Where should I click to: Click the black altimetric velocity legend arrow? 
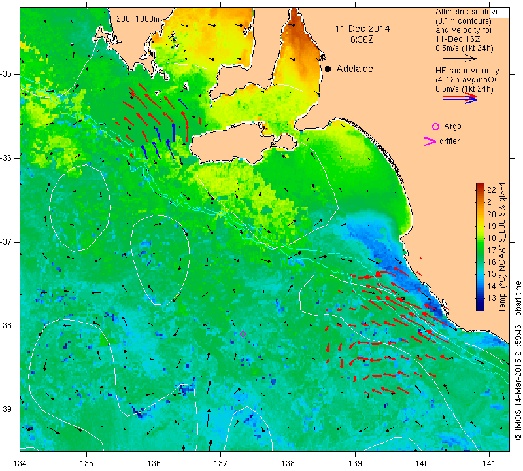[x=460, y=58]
